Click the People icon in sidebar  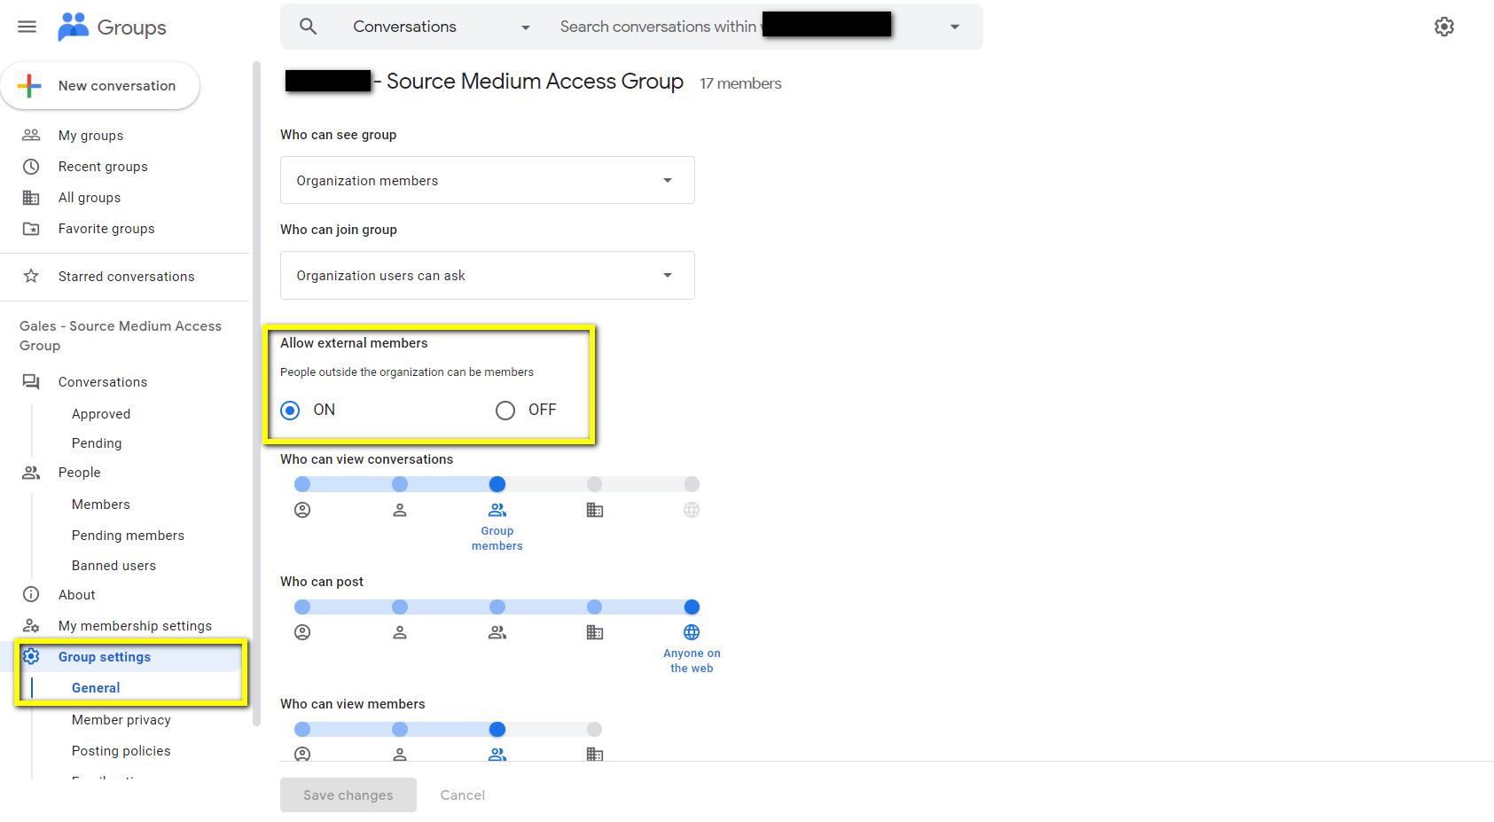(31, 473)
